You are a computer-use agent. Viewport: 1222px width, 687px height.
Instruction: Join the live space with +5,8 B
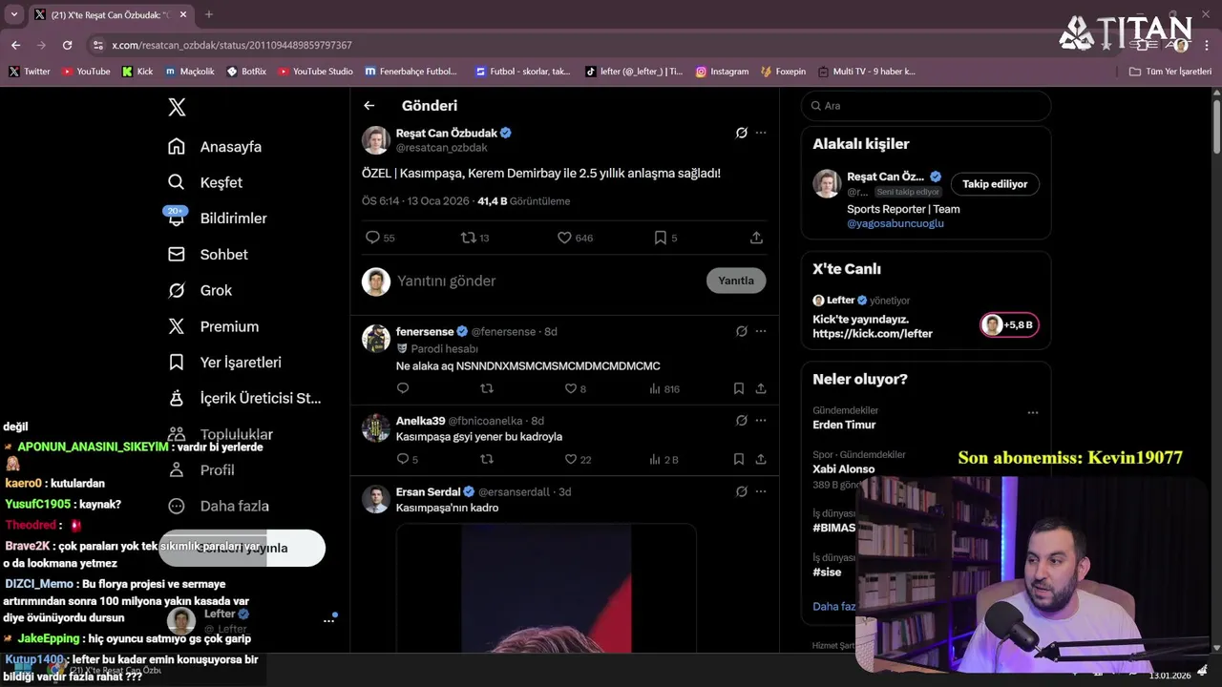point(1009,324)
